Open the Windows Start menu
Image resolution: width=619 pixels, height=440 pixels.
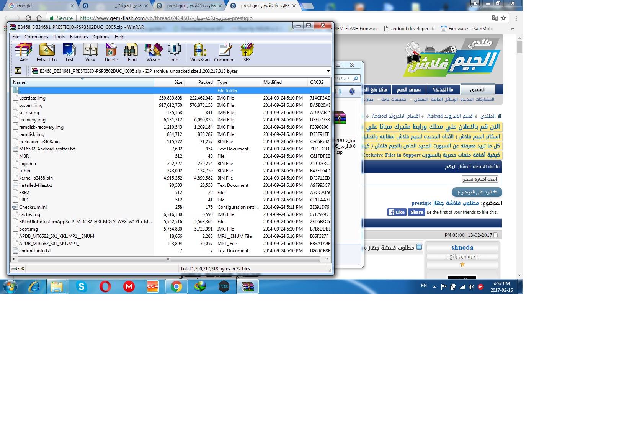[x=10, y=286]
